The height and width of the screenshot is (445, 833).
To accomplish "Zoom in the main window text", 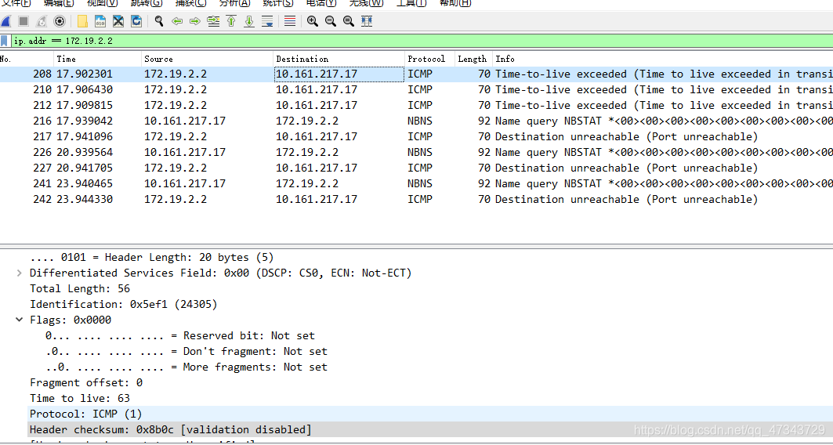I will coord(313,21).
